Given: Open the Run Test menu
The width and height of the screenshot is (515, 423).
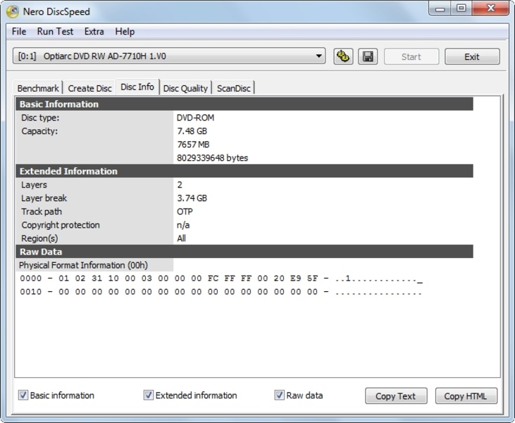Looking at the screenshot, I should click(55, 32).
